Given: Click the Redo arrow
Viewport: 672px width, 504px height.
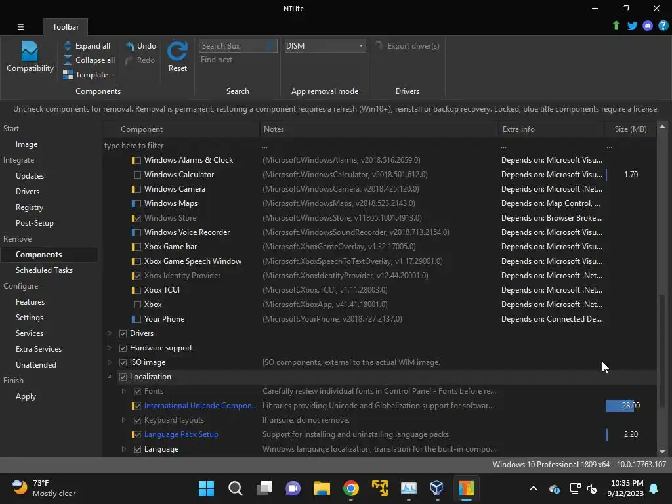Looking at the screenshot, I should click(x=129, y=60).
